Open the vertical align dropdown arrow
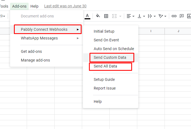 (144, 16)
